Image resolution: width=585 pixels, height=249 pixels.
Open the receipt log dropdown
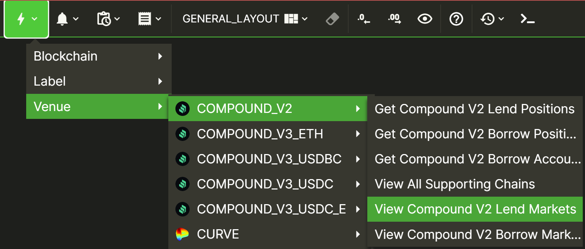pos(150,19)
